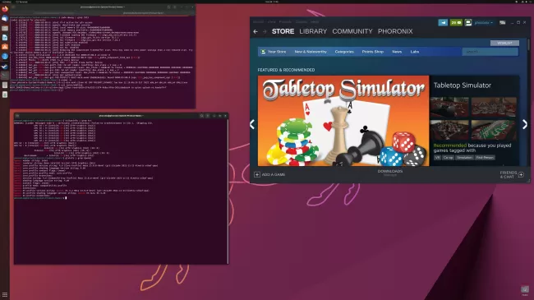
Task: Expand the Your Store menu
Action: tap(277, 52)
